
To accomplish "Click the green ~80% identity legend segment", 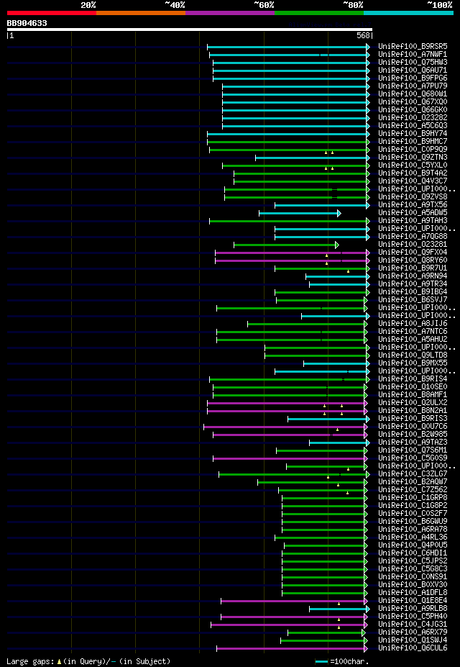I will (319, 13).
